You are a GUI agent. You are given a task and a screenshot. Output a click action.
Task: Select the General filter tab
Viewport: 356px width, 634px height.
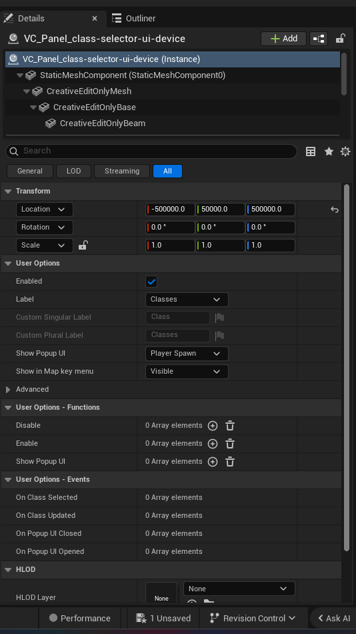pyautogui.click(x=30, y=171)
